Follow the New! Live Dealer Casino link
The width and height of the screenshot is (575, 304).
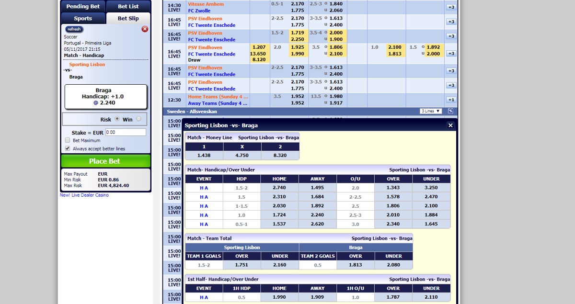point(84,195)
